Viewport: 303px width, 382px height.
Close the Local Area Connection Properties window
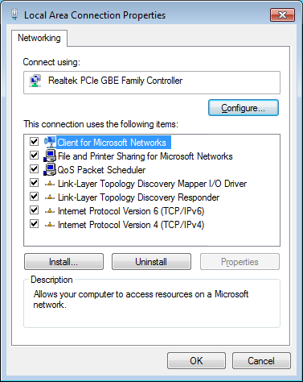pos(282,15)
